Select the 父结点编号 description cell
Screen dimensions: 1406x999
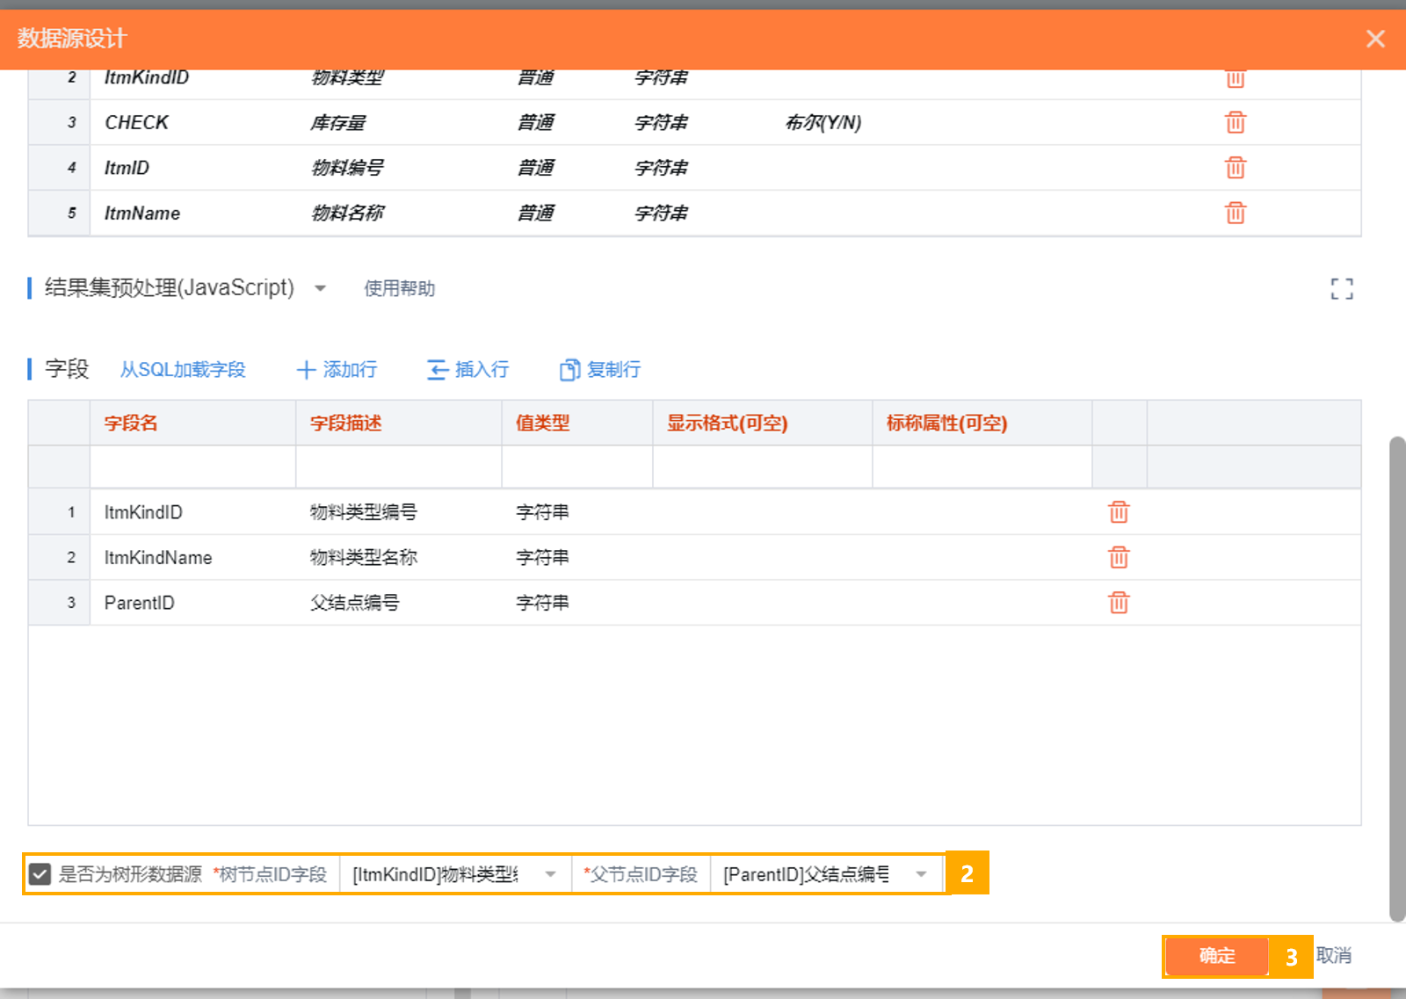399,603
